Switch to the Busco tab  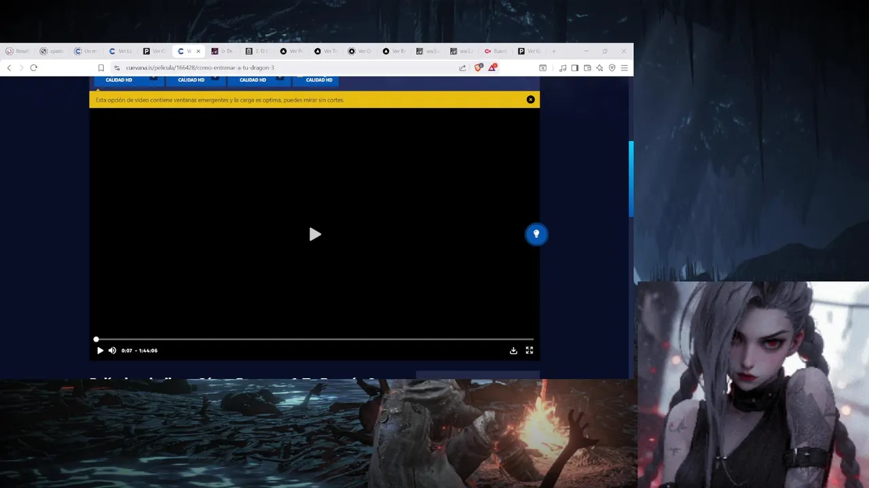coord(496,51)
